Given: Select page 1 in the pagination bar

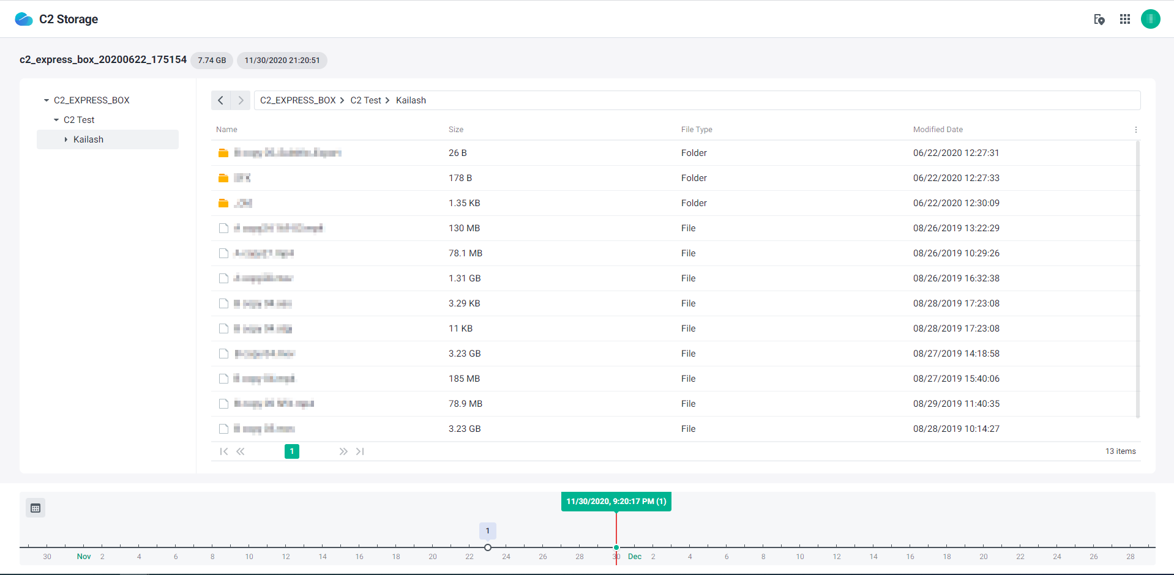Looking at the screenshot, I should 291,451.
